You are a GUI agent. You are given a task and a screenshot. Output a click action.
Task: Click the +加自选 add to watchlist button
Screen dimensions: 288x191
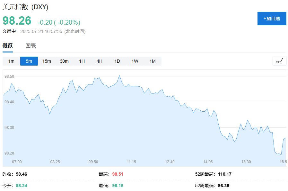tap(272, 19)
